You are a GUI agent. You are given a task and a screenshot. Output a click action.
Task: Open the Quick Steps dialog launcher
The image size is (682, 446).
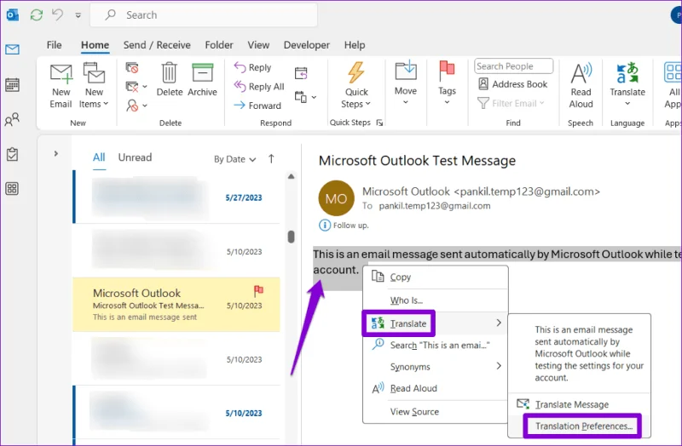(379, 123)
